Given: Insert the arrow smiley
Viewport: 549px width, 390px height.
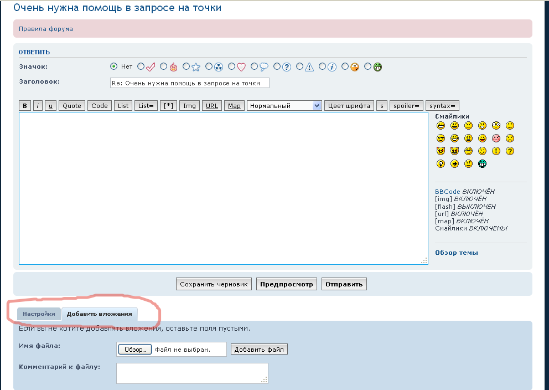Looking at the screenshot, I should tap(454, 163).
